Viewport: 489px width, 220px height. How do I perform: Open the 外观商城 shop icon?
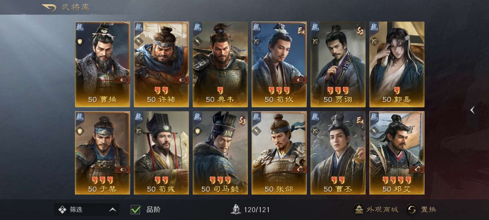[x=358, y=209]
